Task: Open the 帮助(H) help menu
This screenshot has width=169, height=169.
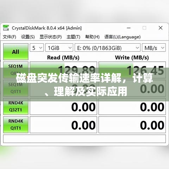Action: click(x=92, y=37)
